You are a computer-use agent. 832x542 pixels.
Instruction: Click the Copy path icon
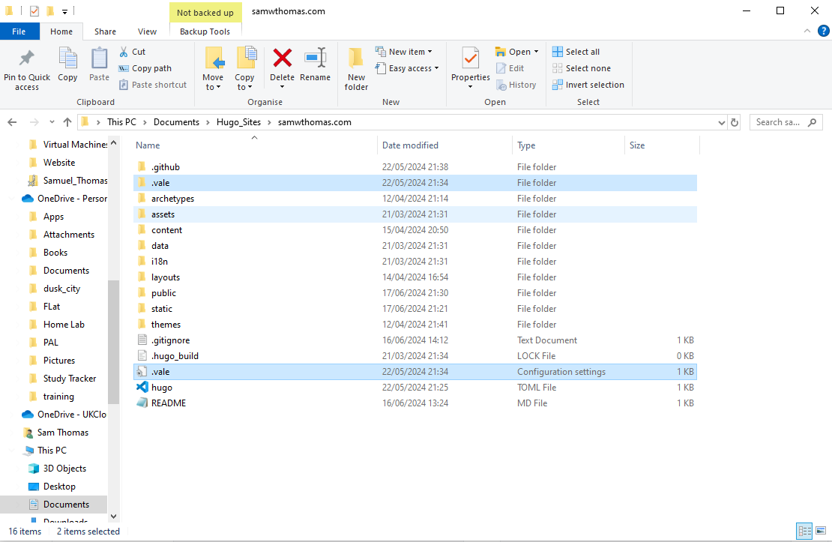click(124, 67)
